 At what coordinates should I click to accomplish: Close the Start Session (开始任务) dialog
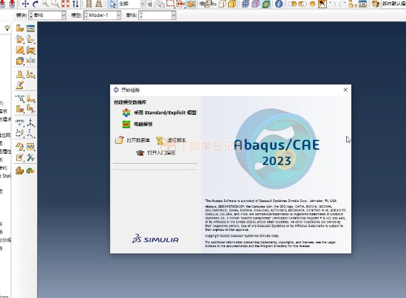pyautogui.click(x=345, y=90)
